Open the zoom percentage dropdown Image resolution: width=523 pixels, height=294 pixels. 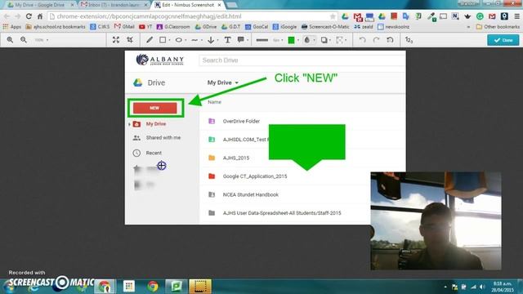pos(42,40)
